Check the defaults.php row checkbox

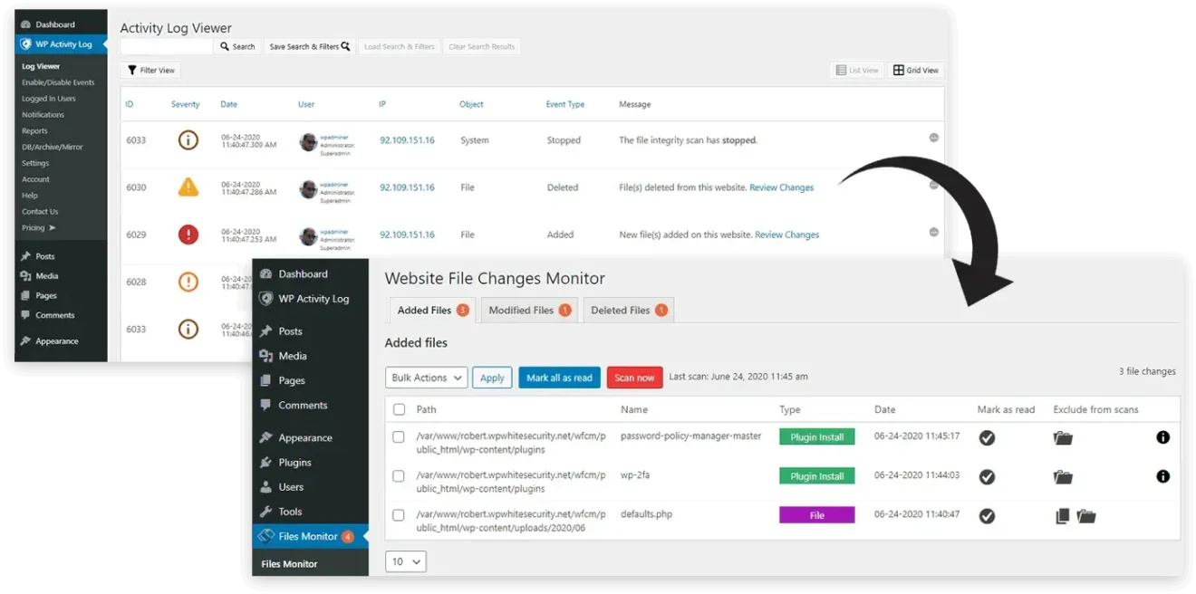click(x=399, y=515)
